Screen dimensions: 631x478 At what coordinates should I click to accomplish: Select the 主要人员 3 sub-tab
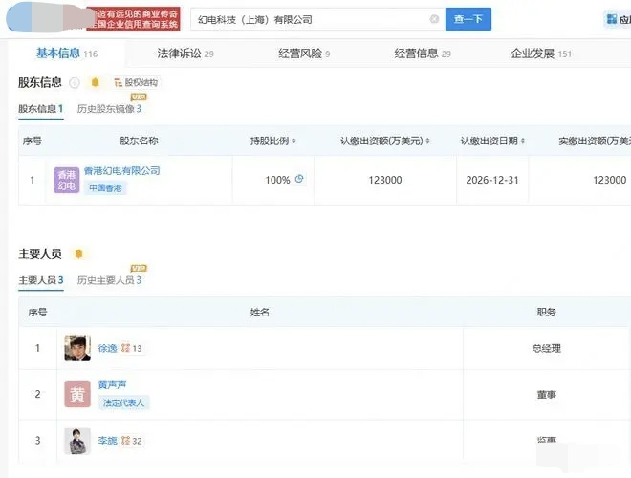pyautogui.click(x=41, y=280)
